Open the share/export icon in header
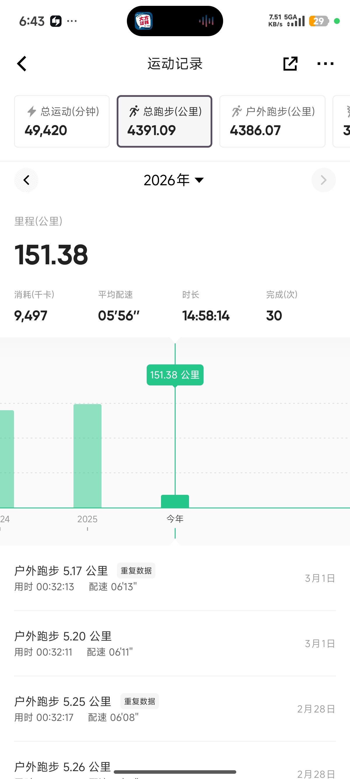Image resolution: width=350 pixels, height=779 pixels. pos(290,64)
